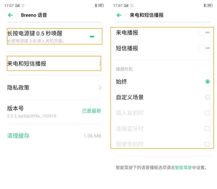Check the 插入耳机时 checkbox

click(x=207, y=113)
